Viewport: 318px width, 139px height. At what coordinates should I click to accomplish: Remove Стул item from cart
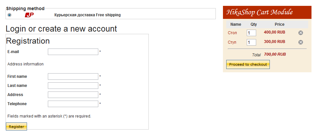click(301, 42)
